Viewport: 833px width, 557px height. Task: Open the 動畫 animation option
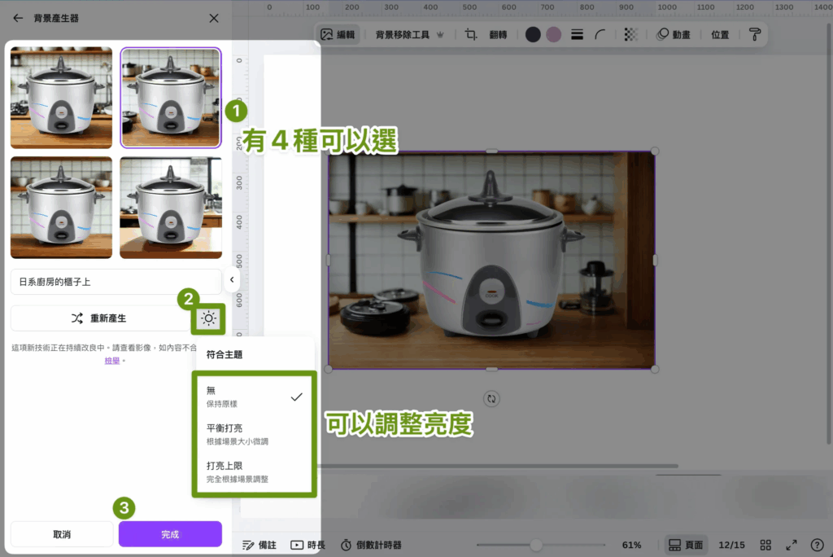tap(673, 34)
